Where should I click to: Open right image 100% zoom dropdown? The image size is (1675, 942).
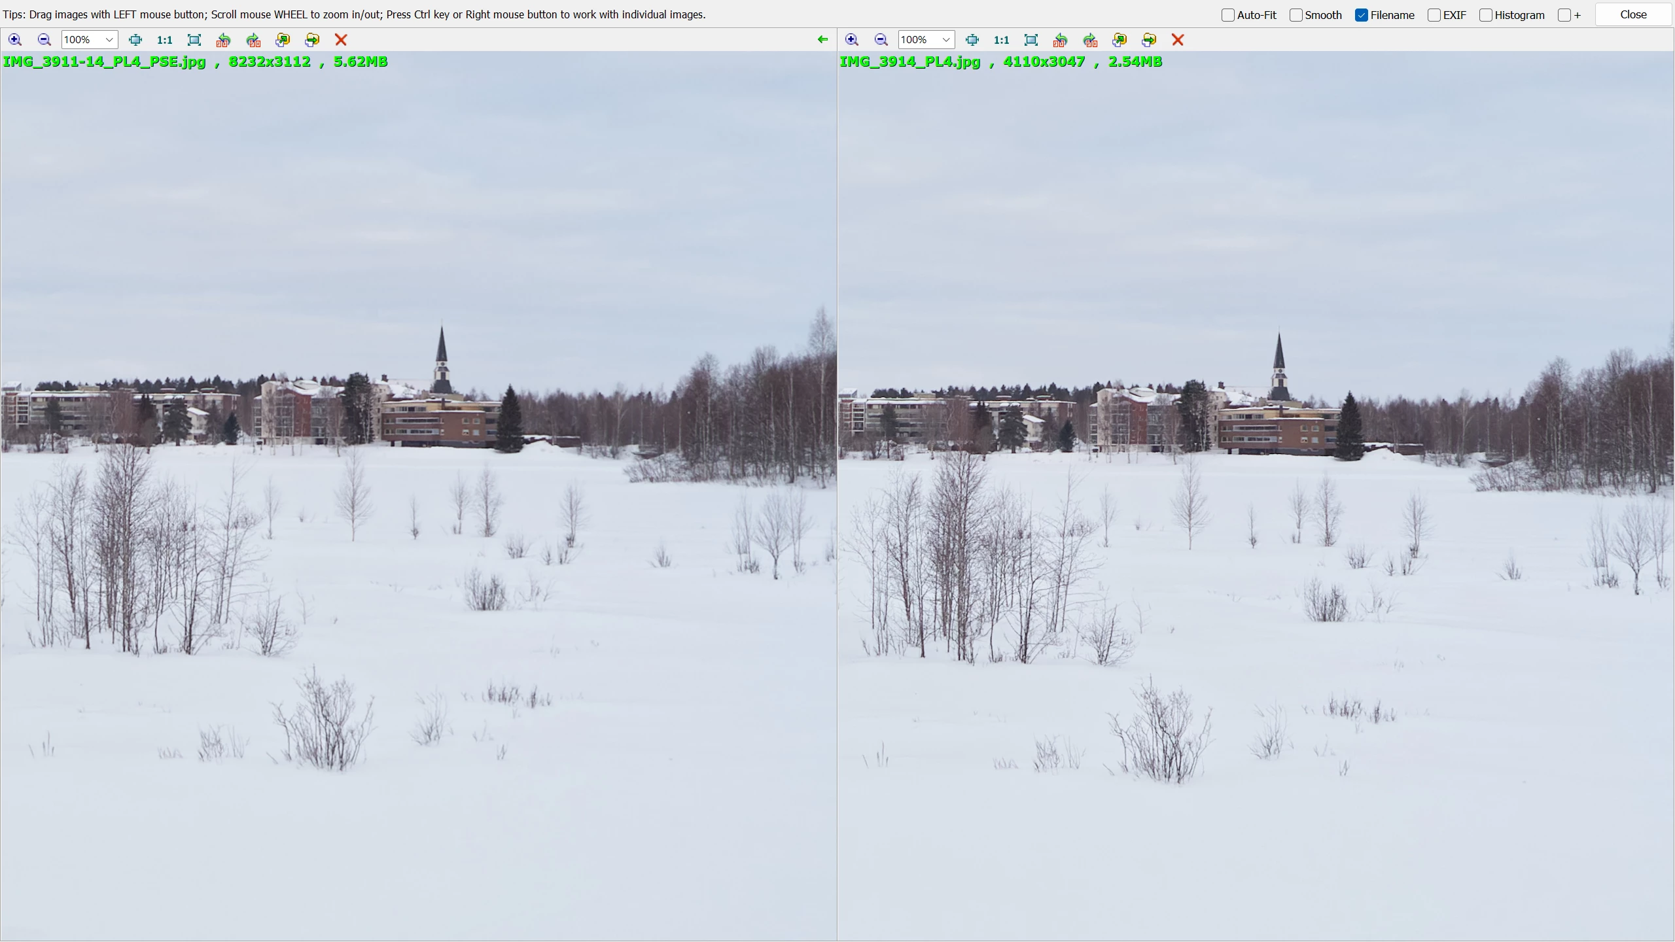[945, 40]
